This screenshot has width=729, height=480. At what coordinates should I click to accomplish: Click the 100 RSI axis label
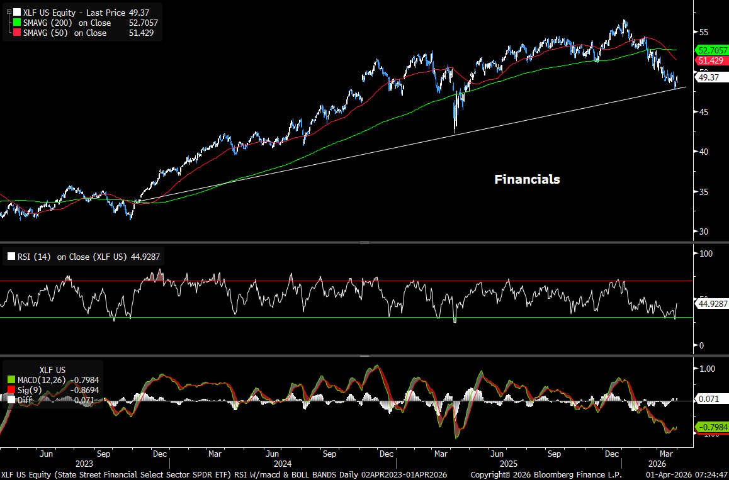coord(706,254)
